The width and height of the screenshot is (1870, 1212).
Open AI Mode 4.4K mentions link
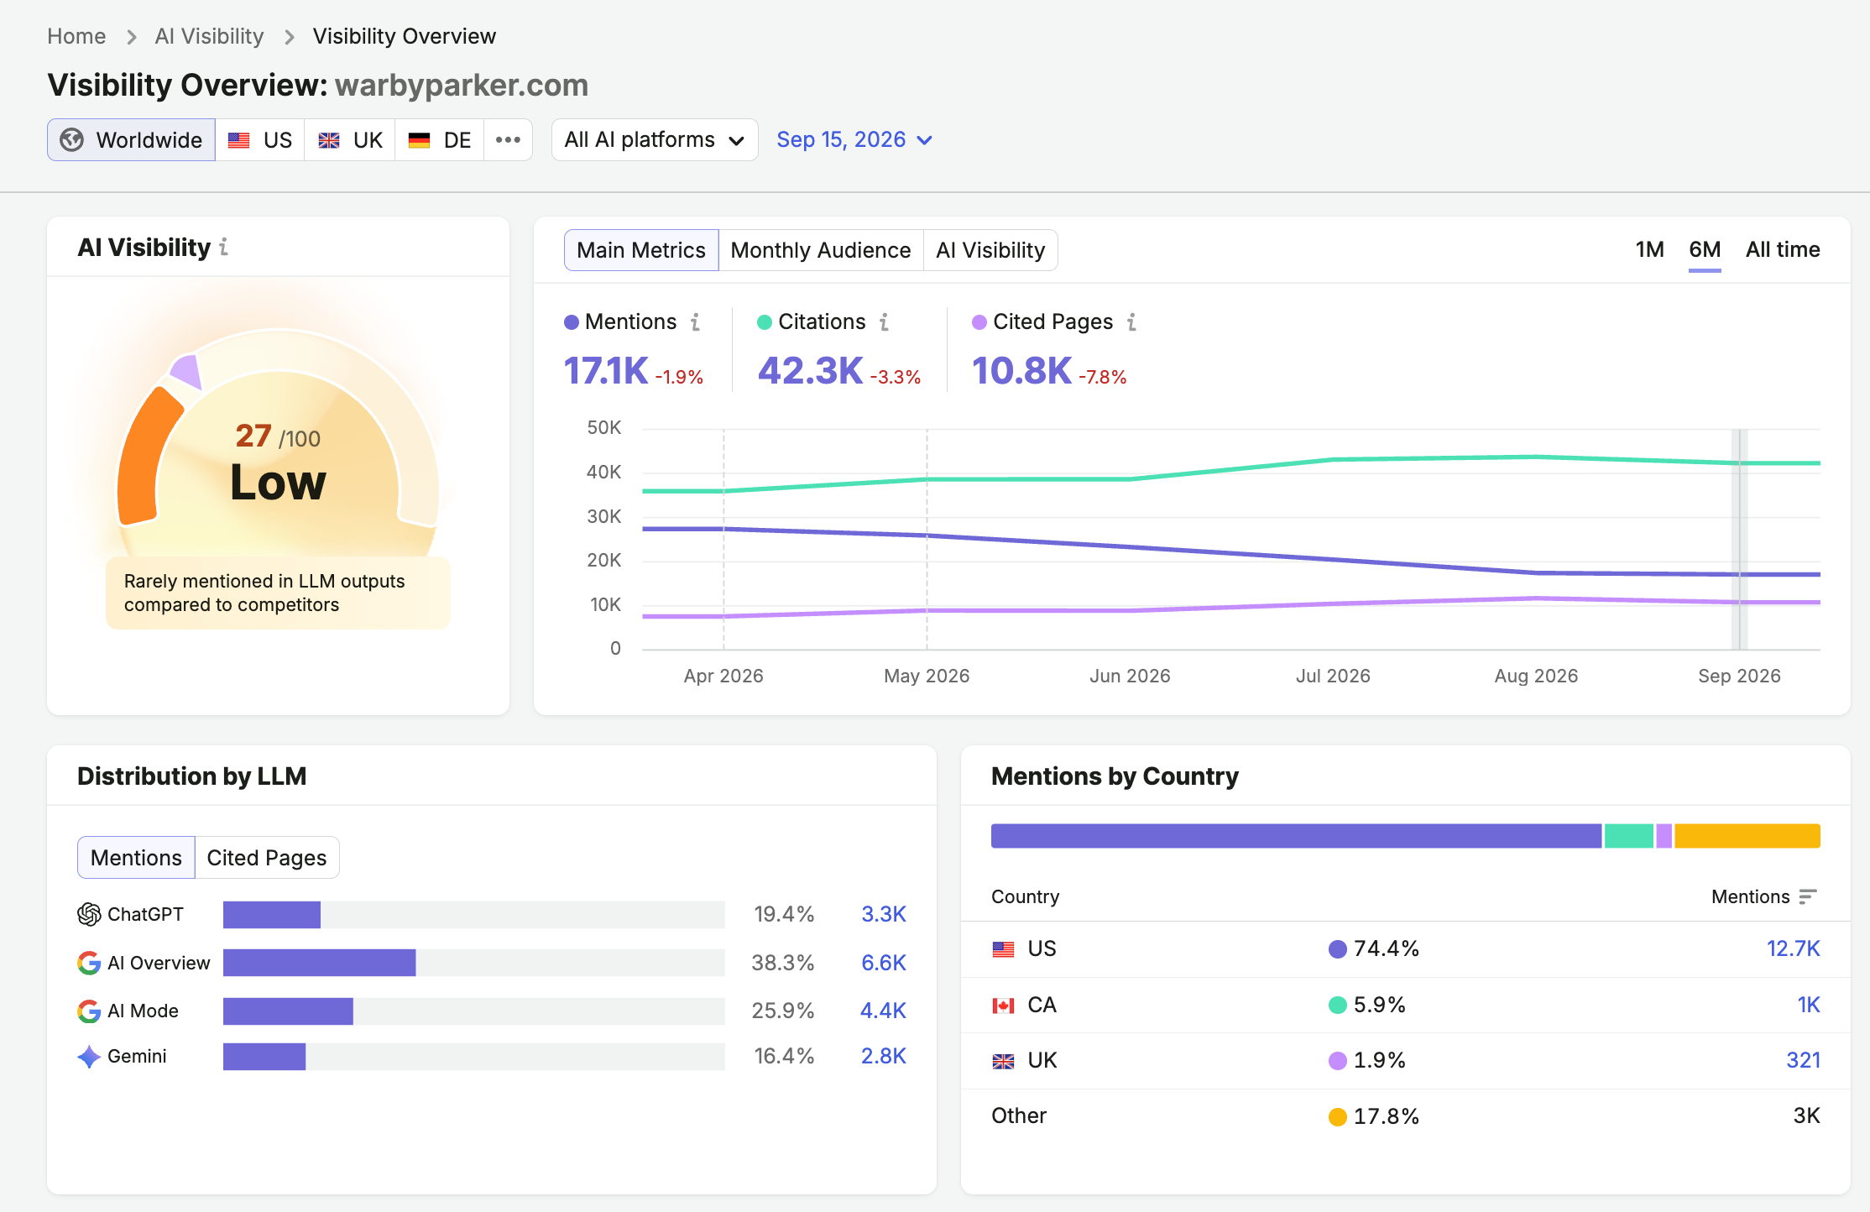(x=883, y=1011)
